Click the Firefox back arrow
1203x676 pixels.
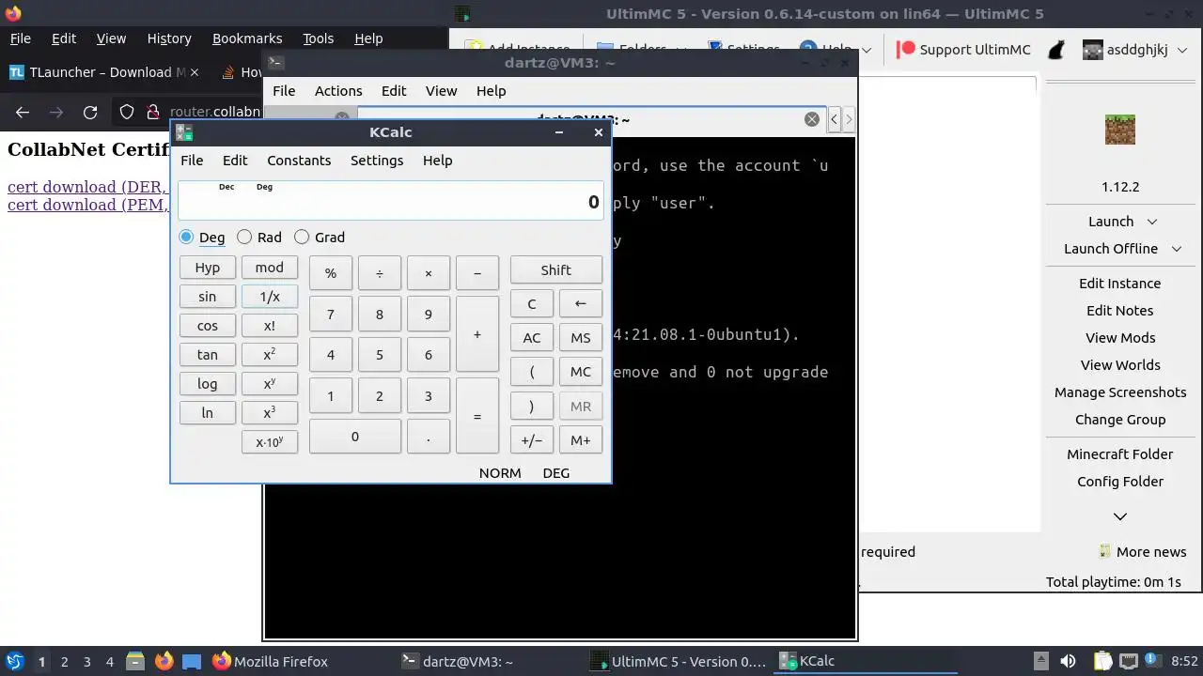pyautogui.click(x=23, y=112)
